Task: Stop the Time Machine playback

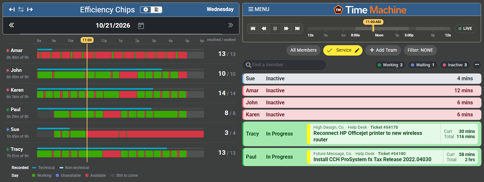Action: tap(275, 29)
